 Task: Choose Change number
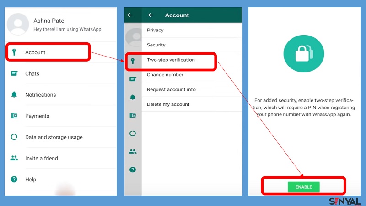[165, 75]
